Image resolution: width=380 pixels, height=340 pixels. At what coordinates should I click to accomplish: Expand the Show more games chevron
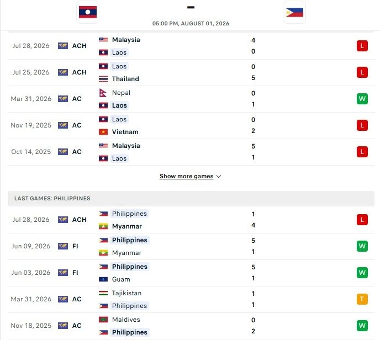(x=219, y=177)
